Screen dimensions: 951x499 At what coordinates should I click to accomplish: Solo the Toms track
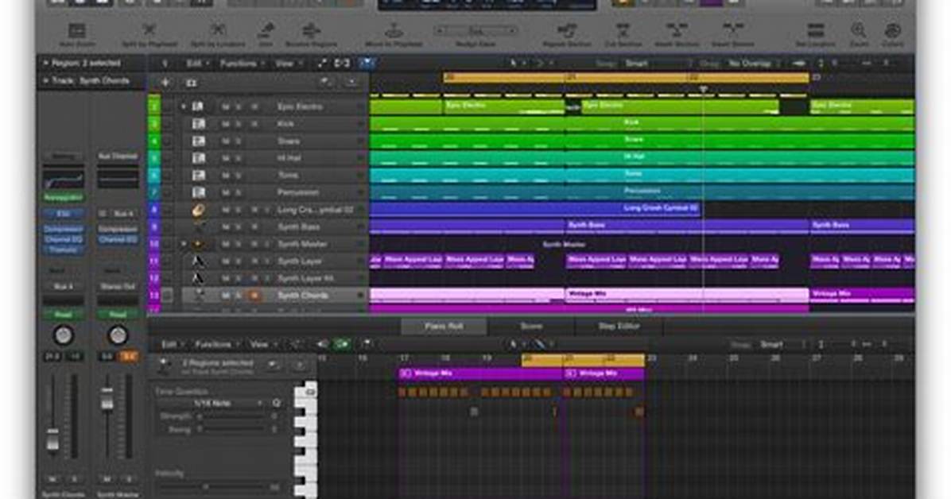click(x=239, y=176)
